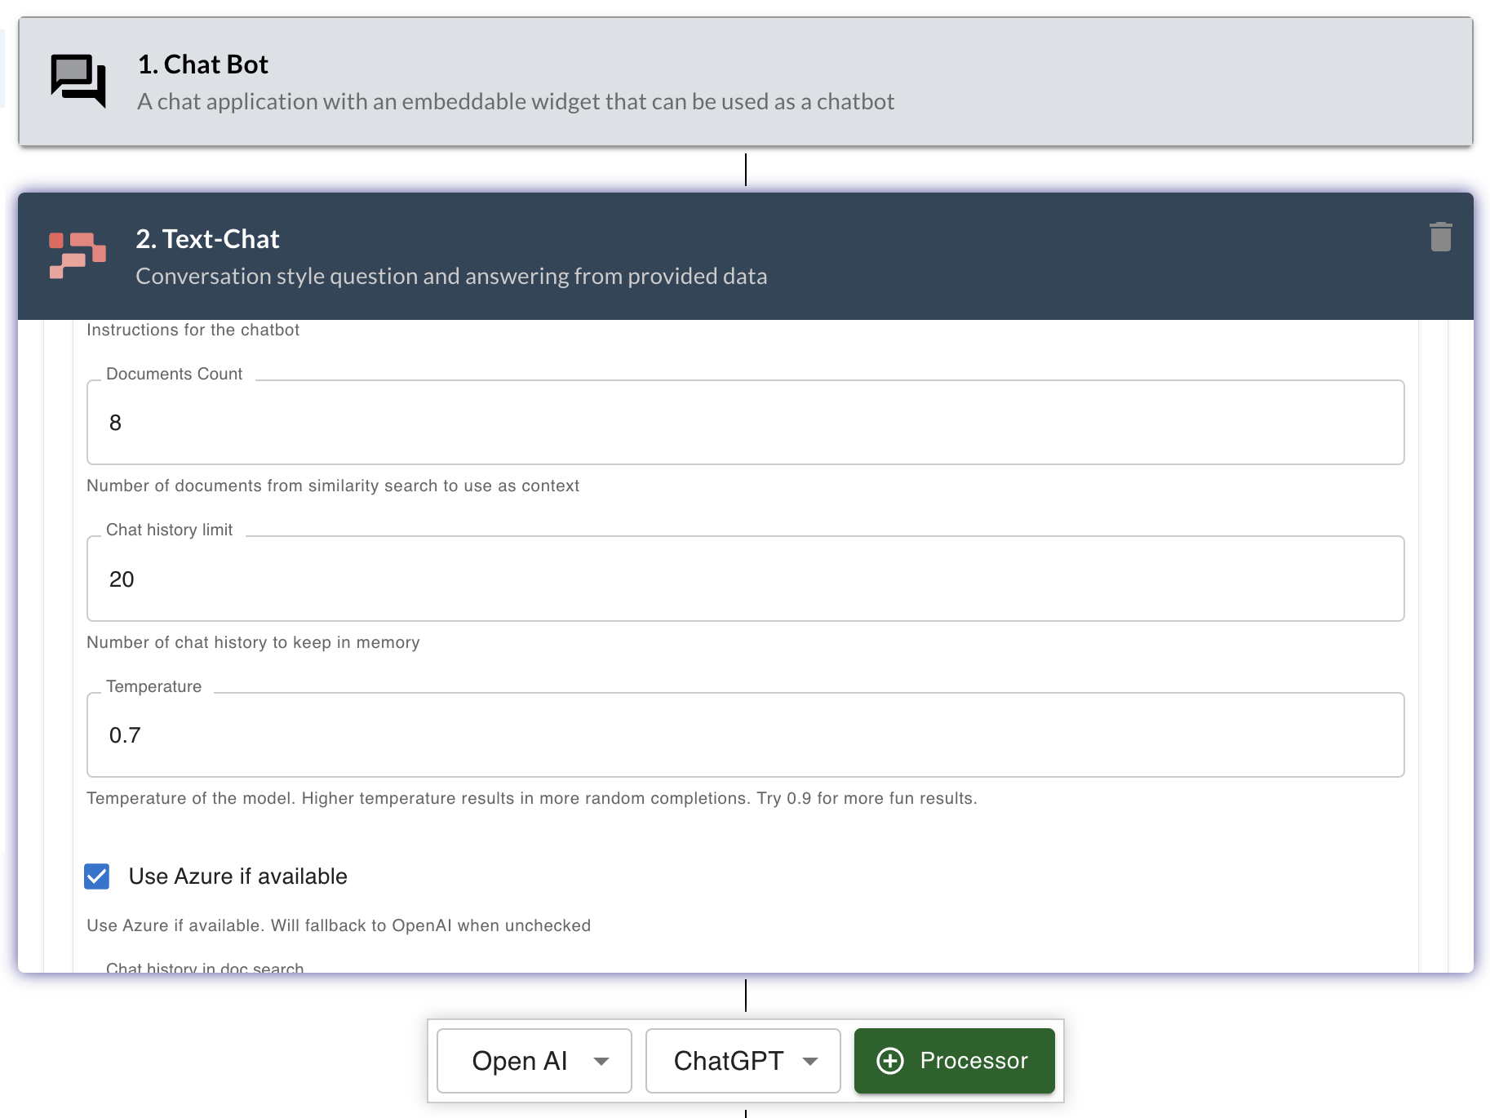The height and width of the screenshot is (1118, 1490).
Task: Click the Text-Chat processor logo icon
Action: 78,255
